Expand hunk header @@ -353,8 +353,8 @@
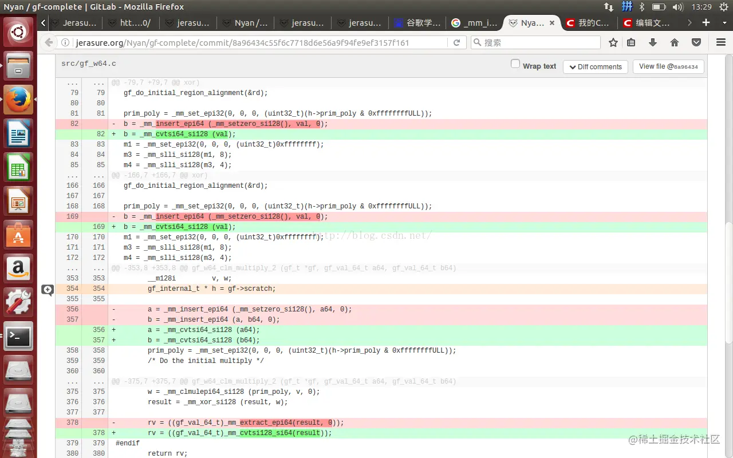The width and height of the screenshot is (733, 458). tap(284, 268)
